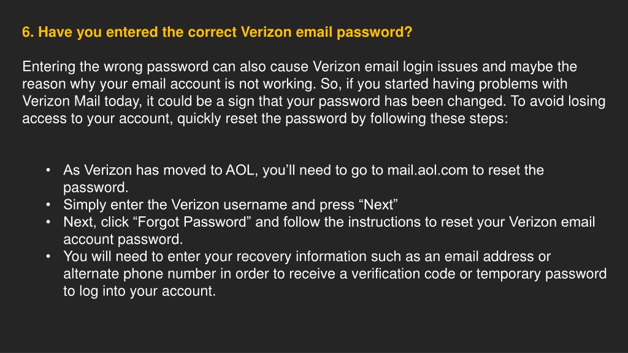Image resolution: width=628 pixels, height=353 pixels.
Task: Click the fourth bullet point marker
Action: (x=48, y=257)
